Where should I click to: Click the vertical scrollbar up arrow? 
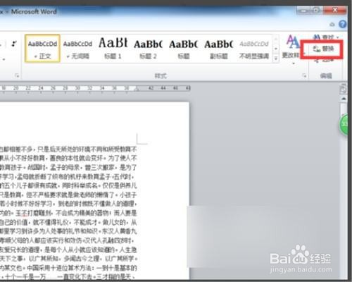point(344,99)
